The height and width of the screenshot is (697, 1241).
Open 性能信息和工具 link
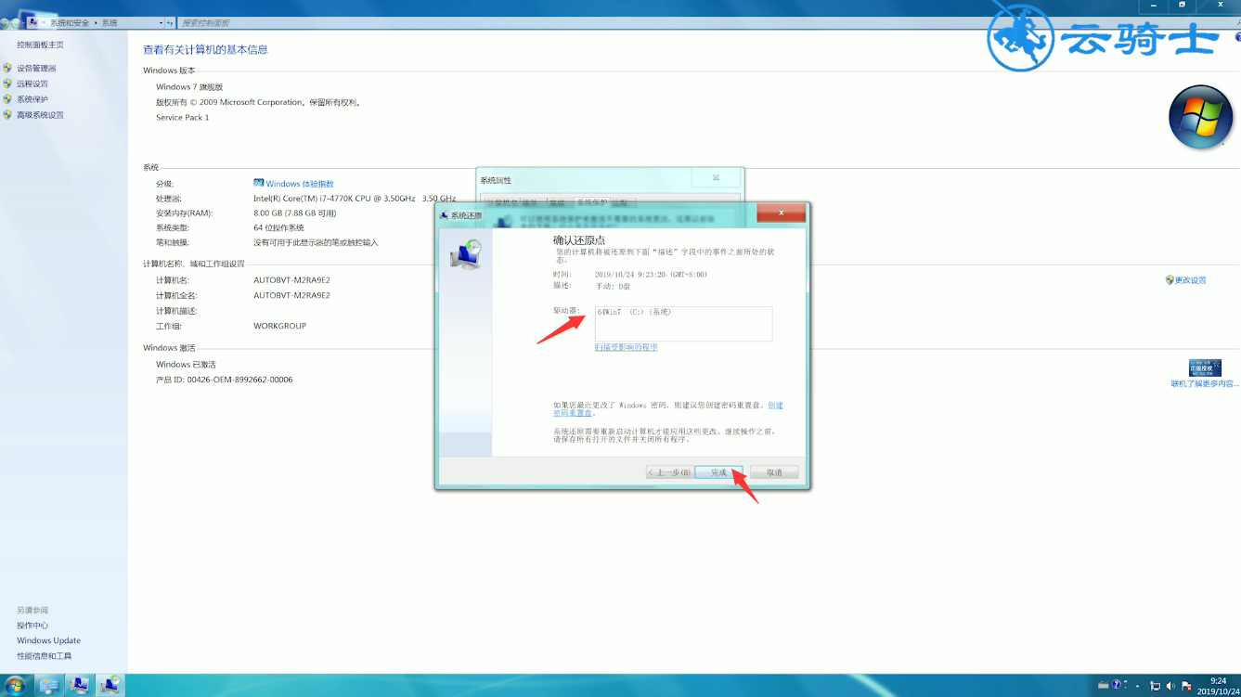coord(44,656)
